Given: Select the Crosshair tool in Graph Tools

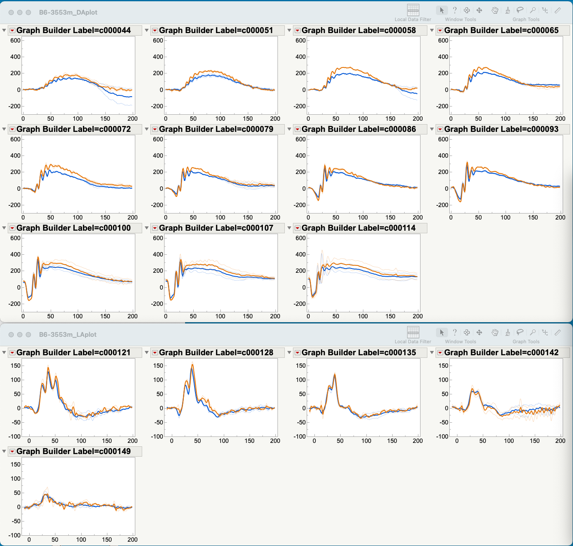Looking at the screenshot, I should 545,10.
